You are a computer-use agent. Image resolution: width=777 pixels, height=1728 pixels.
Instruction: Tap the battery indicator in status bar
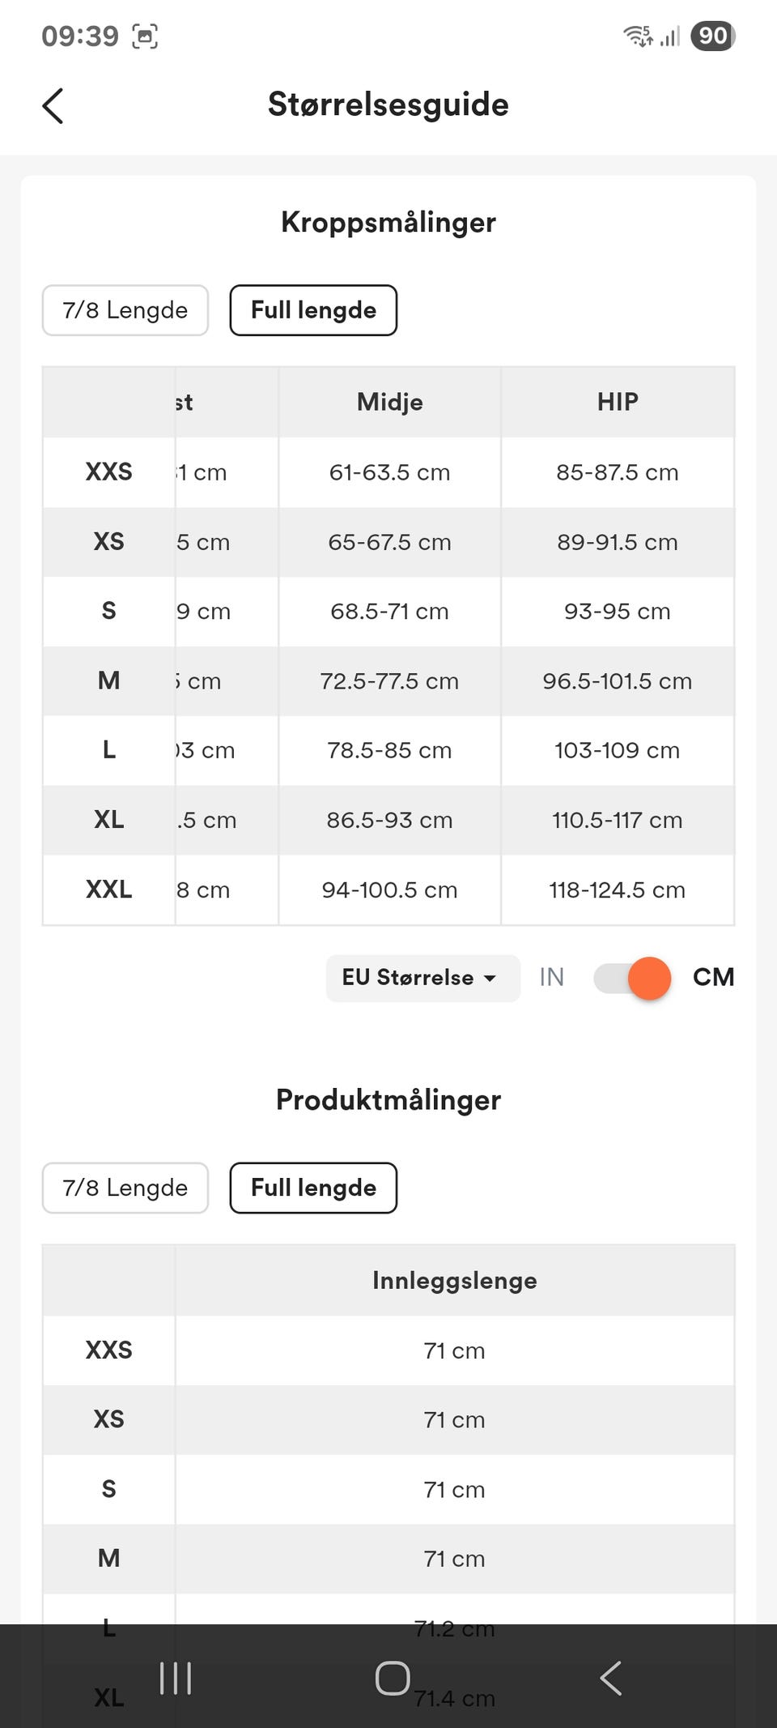[x=712, y=36]
